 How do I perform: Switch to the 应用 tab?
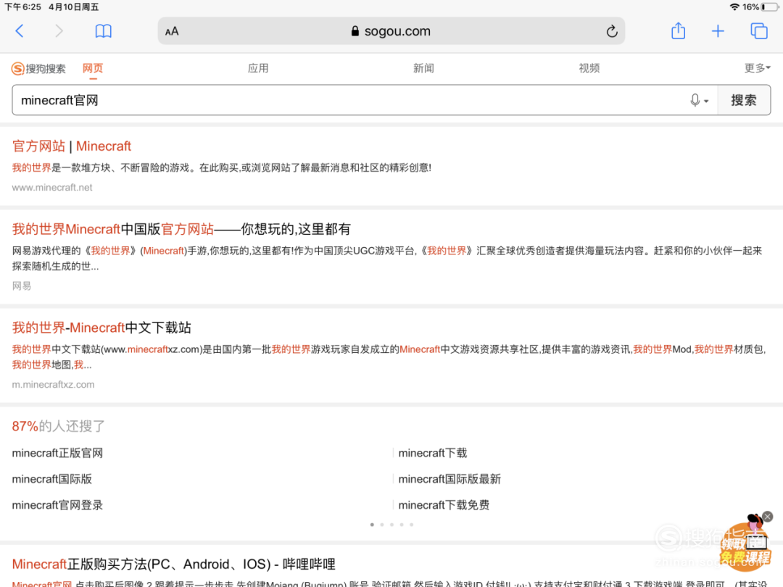(x=258, y=68)
